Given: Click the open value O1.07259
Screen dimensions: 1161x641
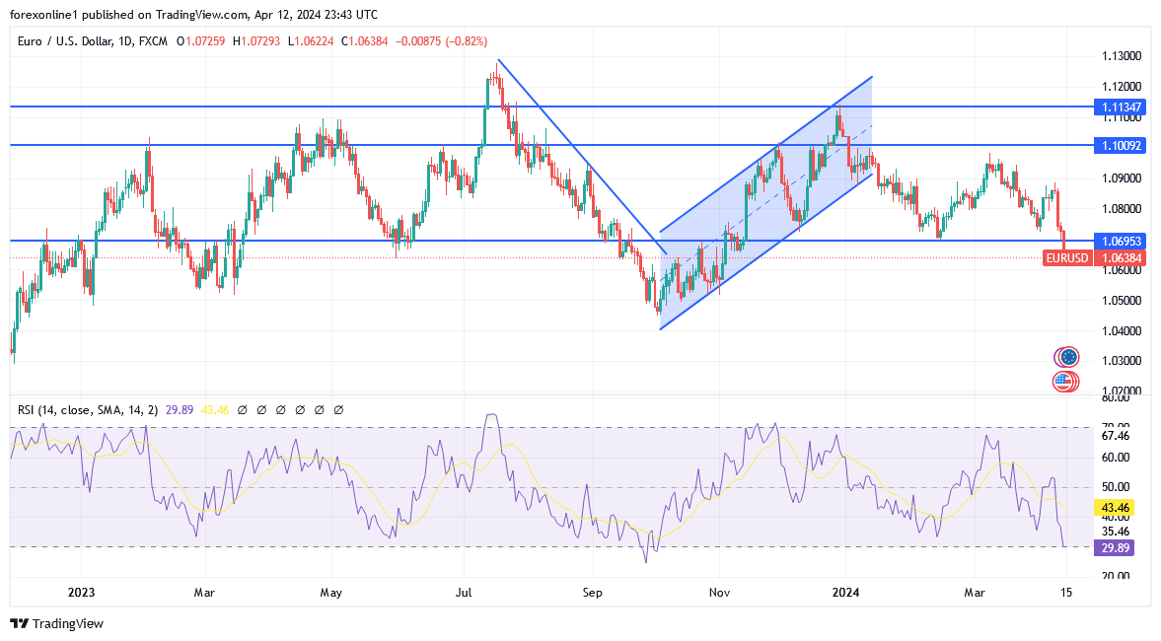Looking at the screenshot, I should 200,41.
